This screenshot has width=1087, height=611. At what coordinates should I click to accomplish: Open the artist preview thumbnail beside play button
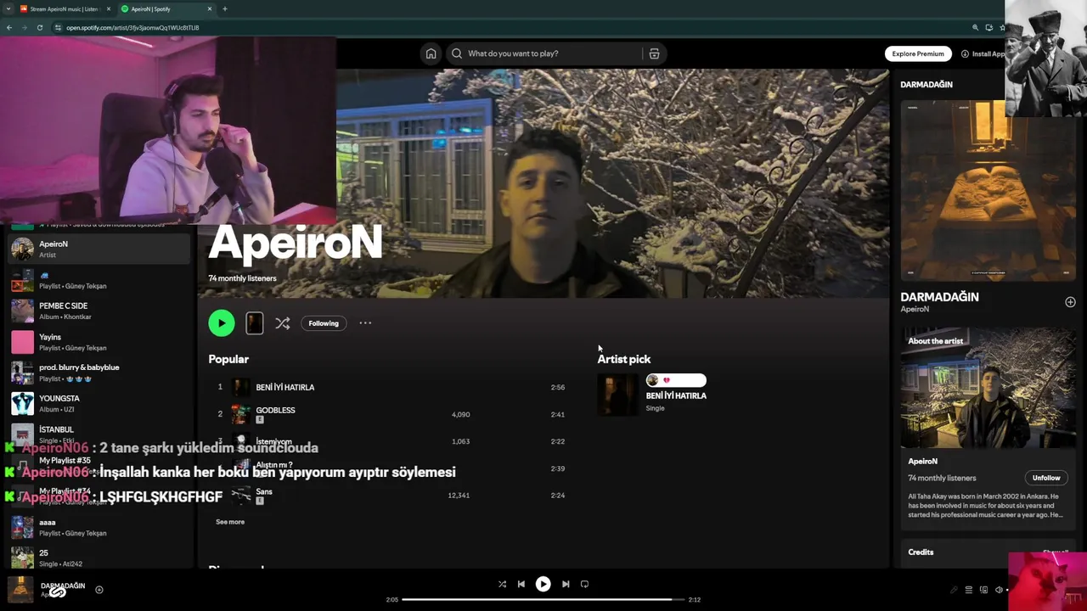(x=254, y=323)
